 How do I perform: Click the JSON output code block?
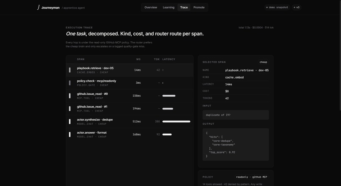tap(236, 145)
